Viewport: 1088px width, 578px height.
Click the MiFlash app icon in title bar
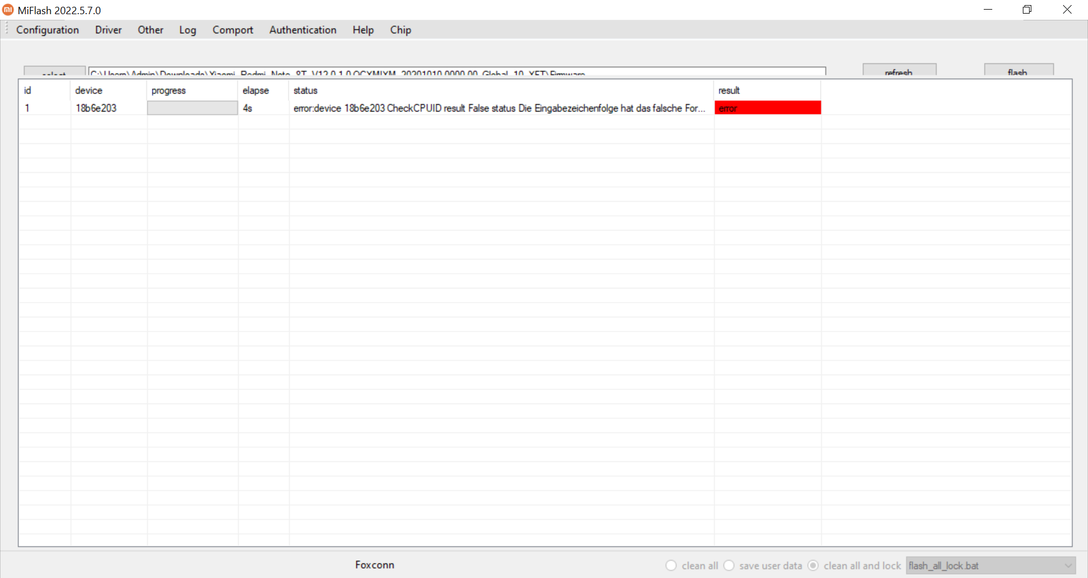8,10
